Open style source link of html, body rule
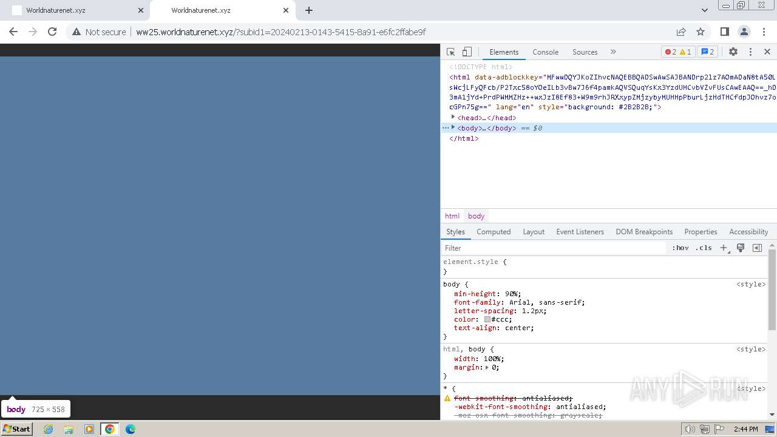The height and width of the screenshot is (437, 777). pos(751,349)
